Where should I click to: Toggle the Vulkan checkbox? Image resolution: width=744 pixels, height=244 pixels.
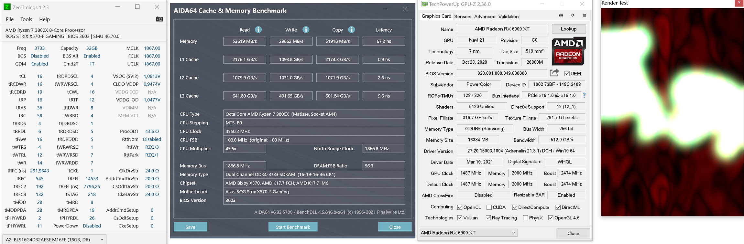tap(460, 218)
